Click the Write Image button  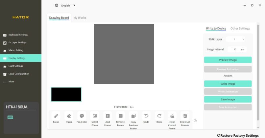tap(228, 84)
